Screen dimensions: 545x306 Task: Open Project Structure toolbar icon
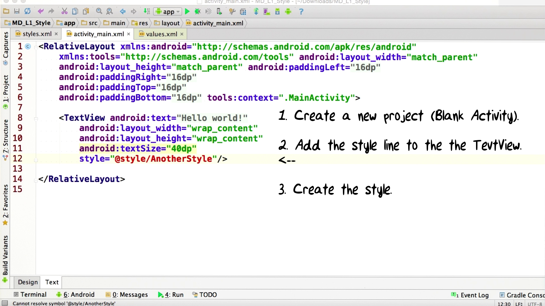[243, 12]
